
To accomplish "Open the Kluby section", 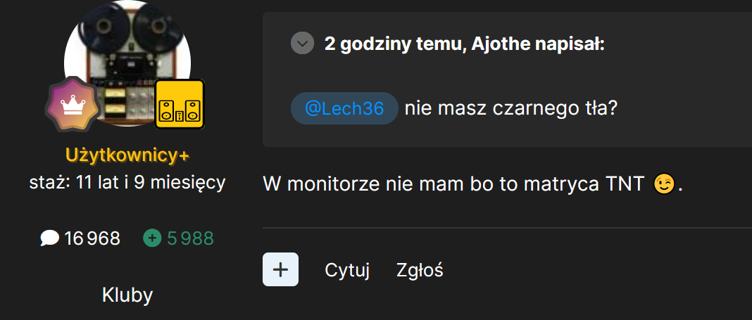I will point(127,295).
